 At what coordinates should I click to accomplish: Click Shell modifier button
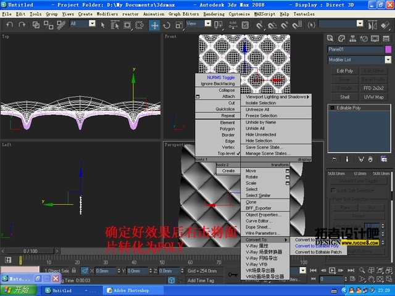pos(344,97)
